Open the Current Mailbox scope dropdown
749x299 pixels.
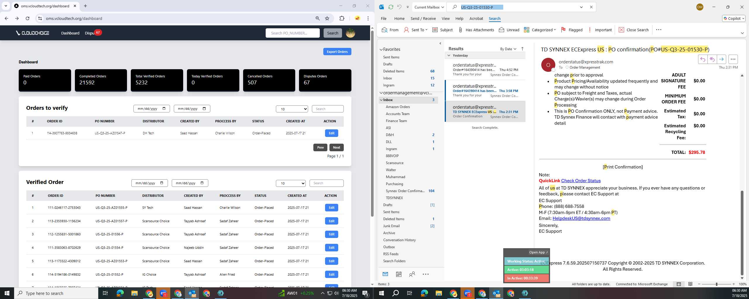(429, 7)
